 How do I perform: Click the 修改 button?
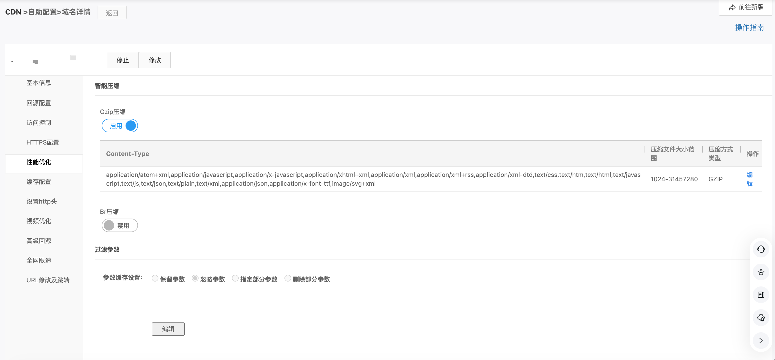click(155, 60)
